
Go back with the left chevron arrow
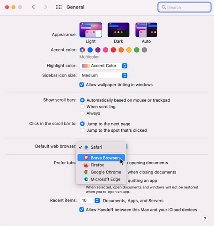[x=33, y=7]
